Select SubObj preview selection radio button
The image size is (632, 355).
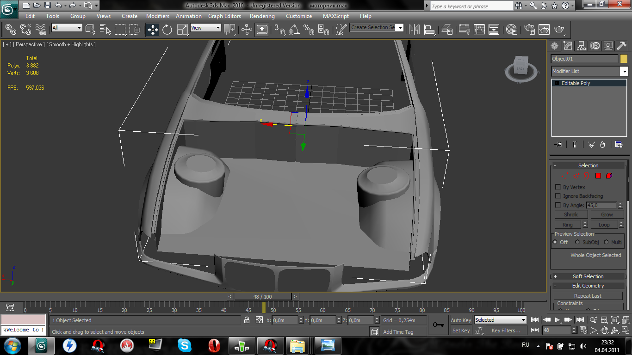click(577, 242)
